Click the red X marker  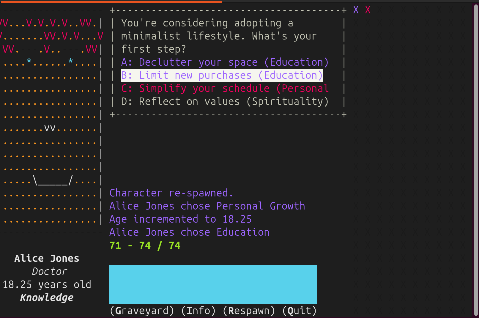(368, 10)
